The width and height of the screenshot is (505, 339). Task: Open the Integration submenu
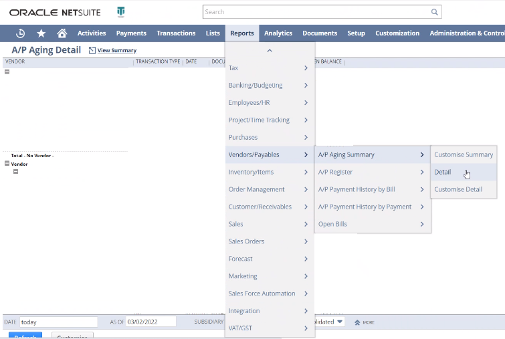pos(270,312)
